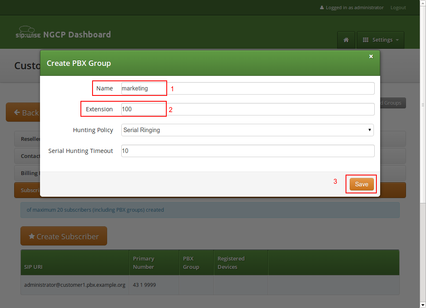Click the SIP URI column header

33,267
